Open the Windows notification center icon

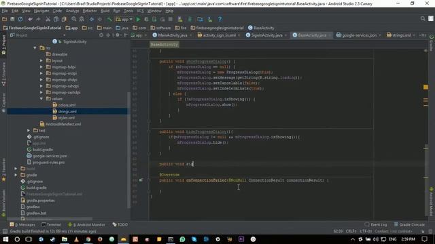point(424,239)
